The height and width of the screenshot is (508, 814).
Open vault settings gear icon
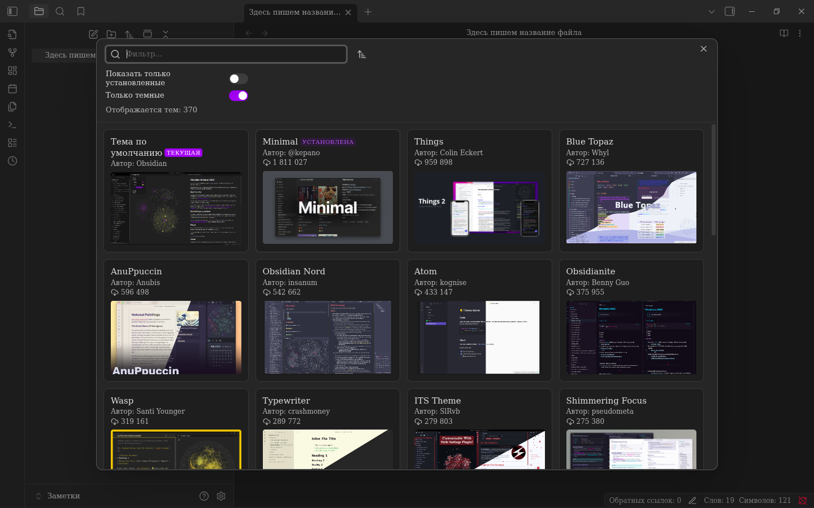click(221, 496)
